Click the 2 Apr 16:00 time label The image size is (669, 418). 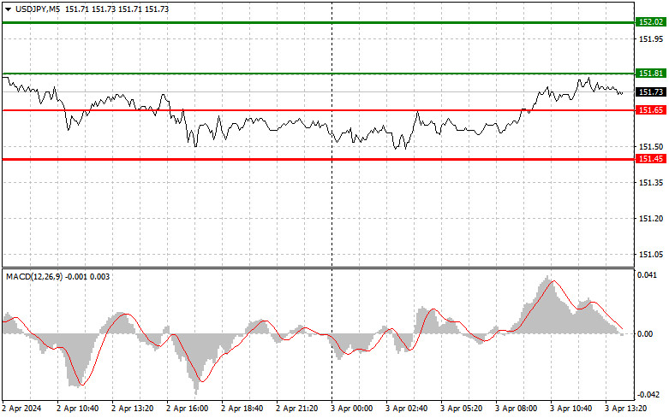[188, 409]
